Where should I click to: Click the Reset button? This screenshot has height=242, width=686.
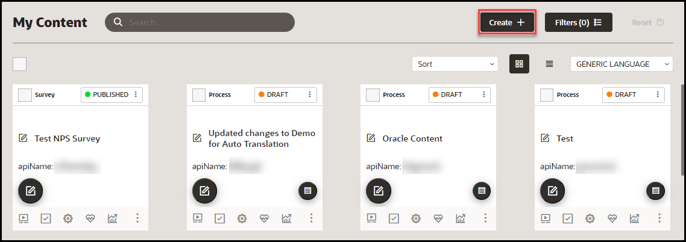click(648, 22)
